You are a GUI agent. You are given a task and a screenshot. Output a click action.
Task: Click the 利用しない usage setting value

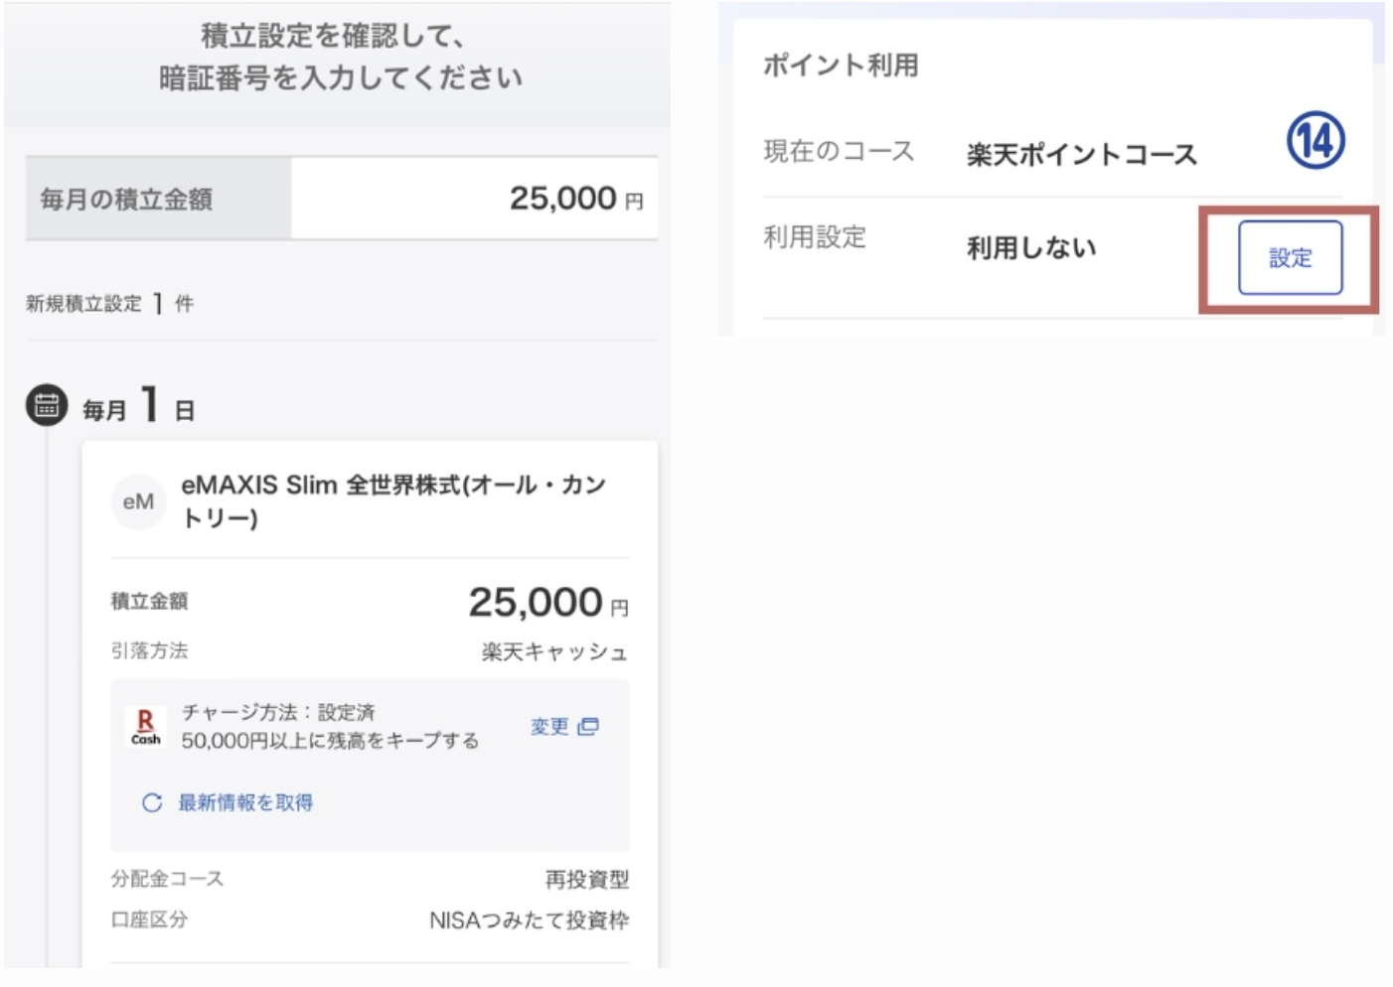click(1031, 248)
